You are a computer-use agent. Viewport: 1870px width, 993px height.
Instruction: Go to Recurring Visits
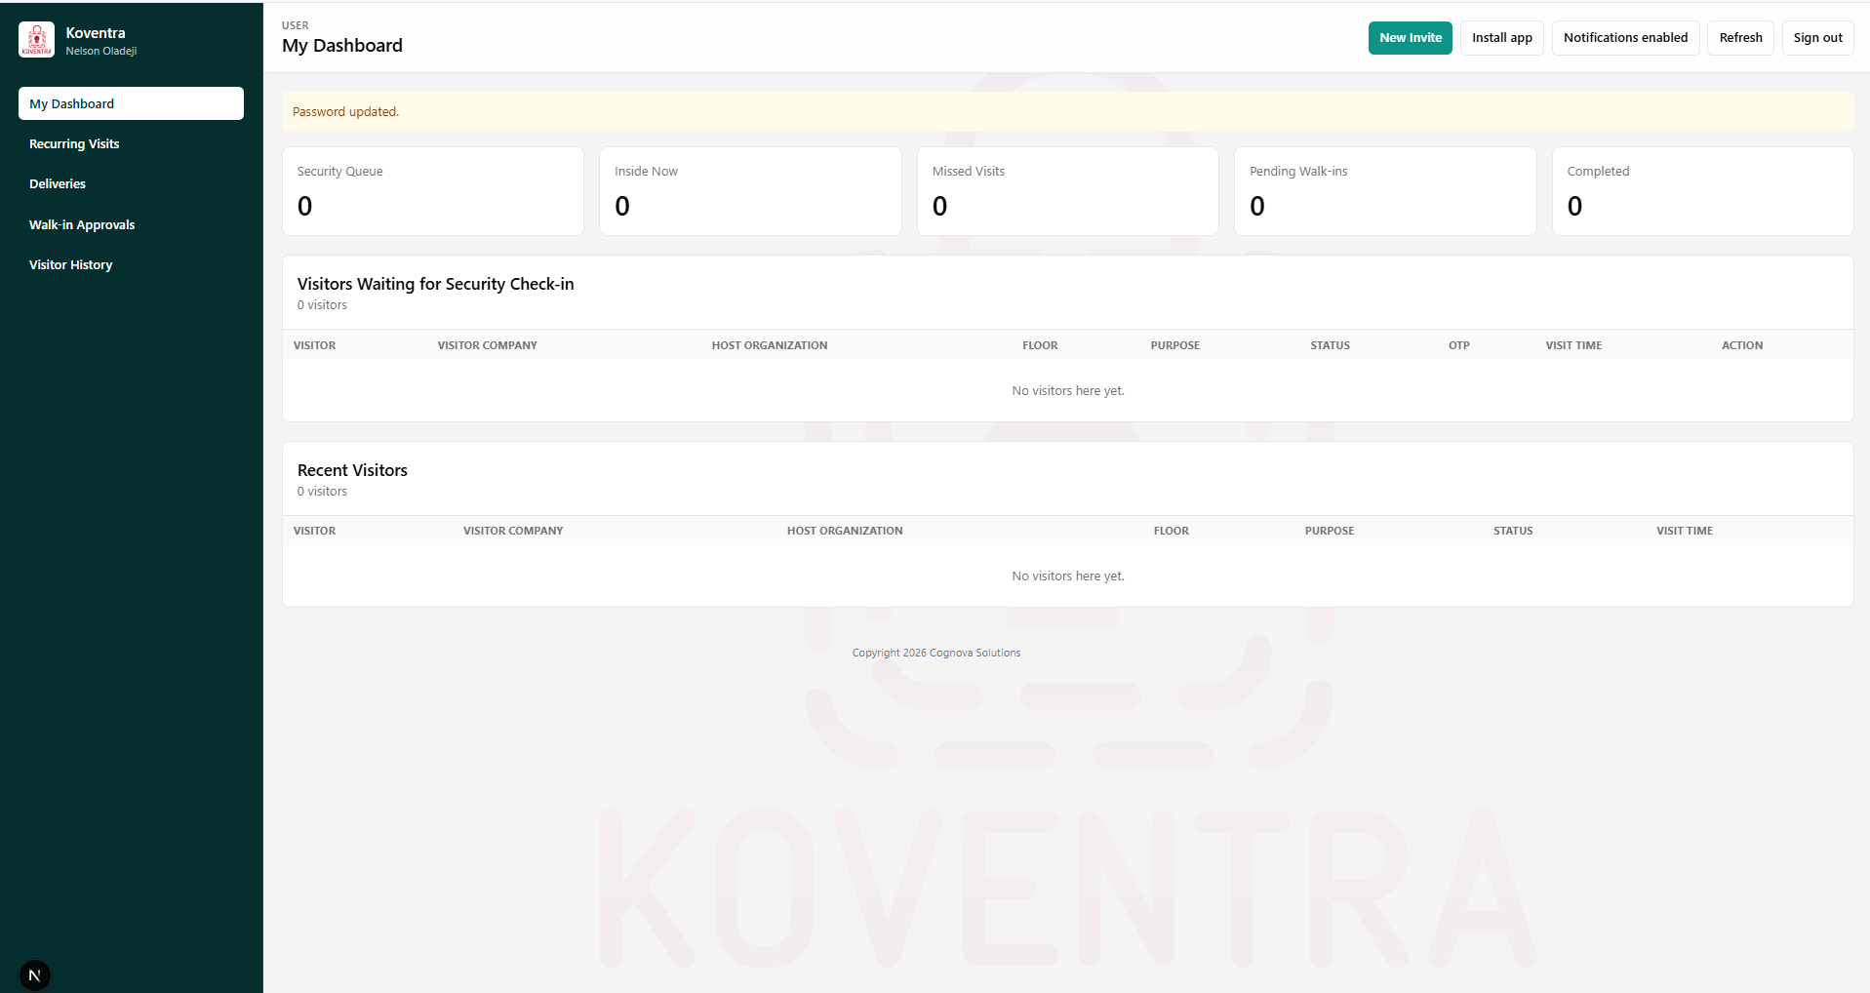tap(74, 143)
